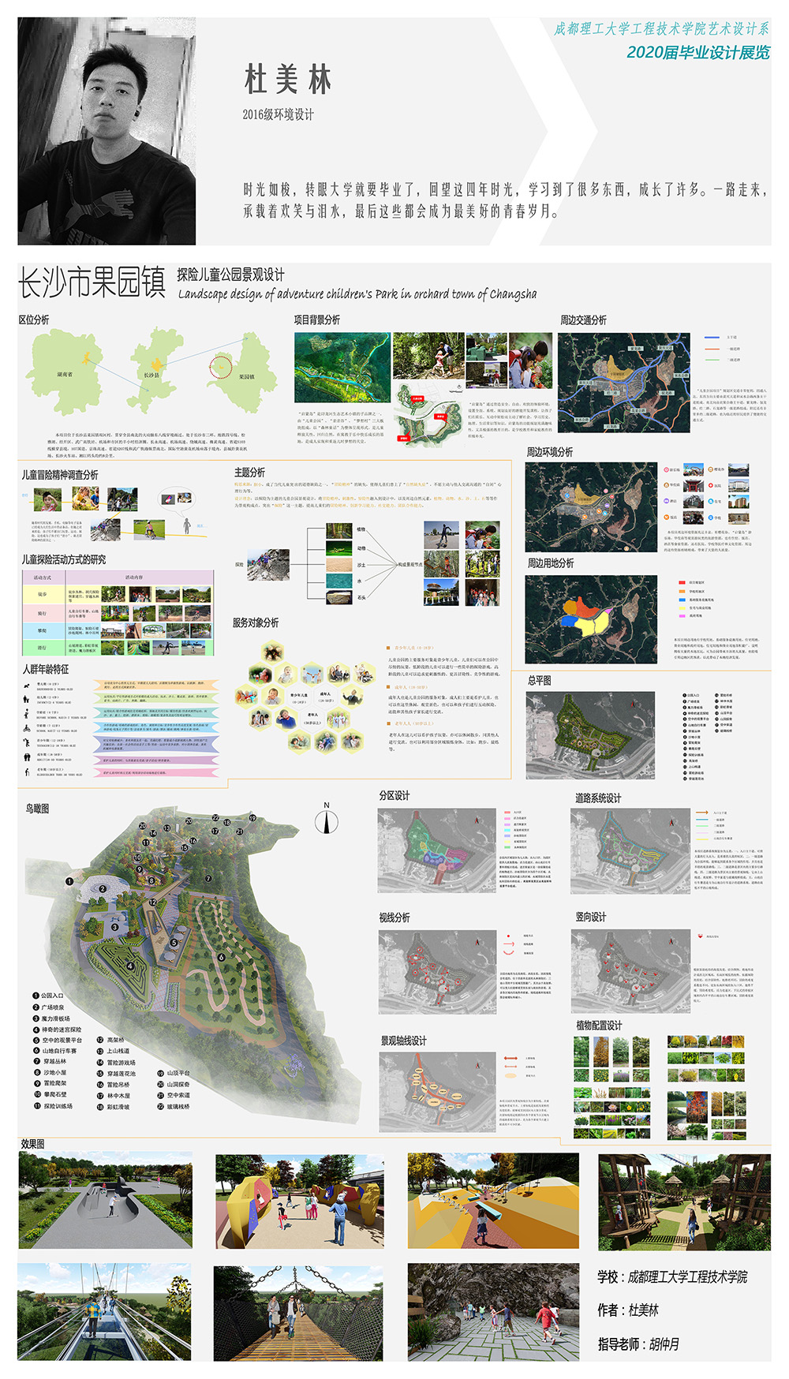This screenshot has height=1379, width=789.
Task: Click marker 1 on the bird's-eye park map
Action: pyautogui.click(x=69, y=881)
